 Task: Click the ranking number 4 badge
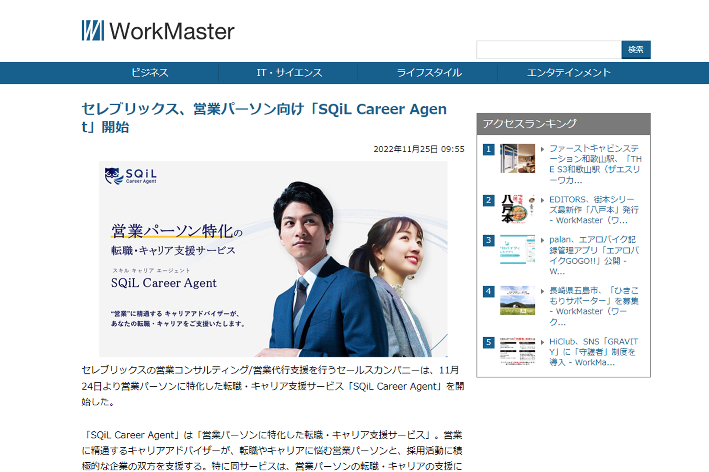(x=489, y=291)
